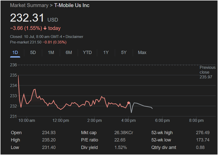Click the closing price dot on chart
Image resolution: width=218 pixels, height=155 pixels.
[x=129, y=103]
